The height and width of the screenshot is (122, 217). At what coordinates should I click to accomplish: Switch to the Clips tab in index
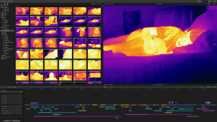(2, 91)
